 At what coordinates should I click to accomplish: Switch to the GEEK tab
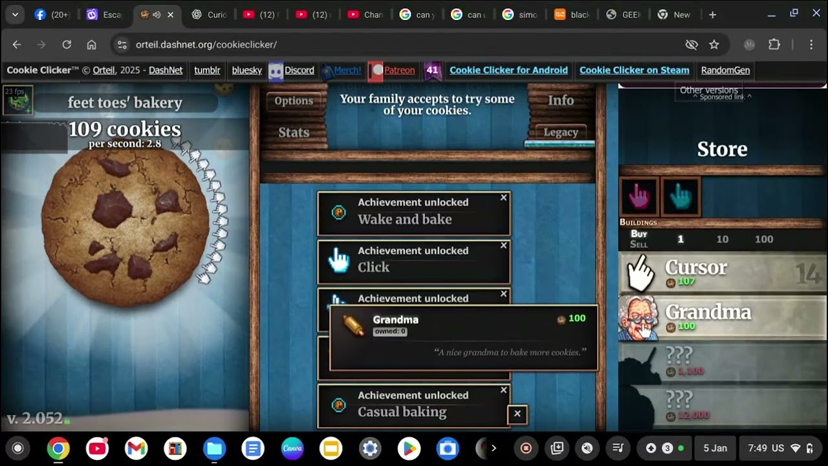click(x=624, y=15)
